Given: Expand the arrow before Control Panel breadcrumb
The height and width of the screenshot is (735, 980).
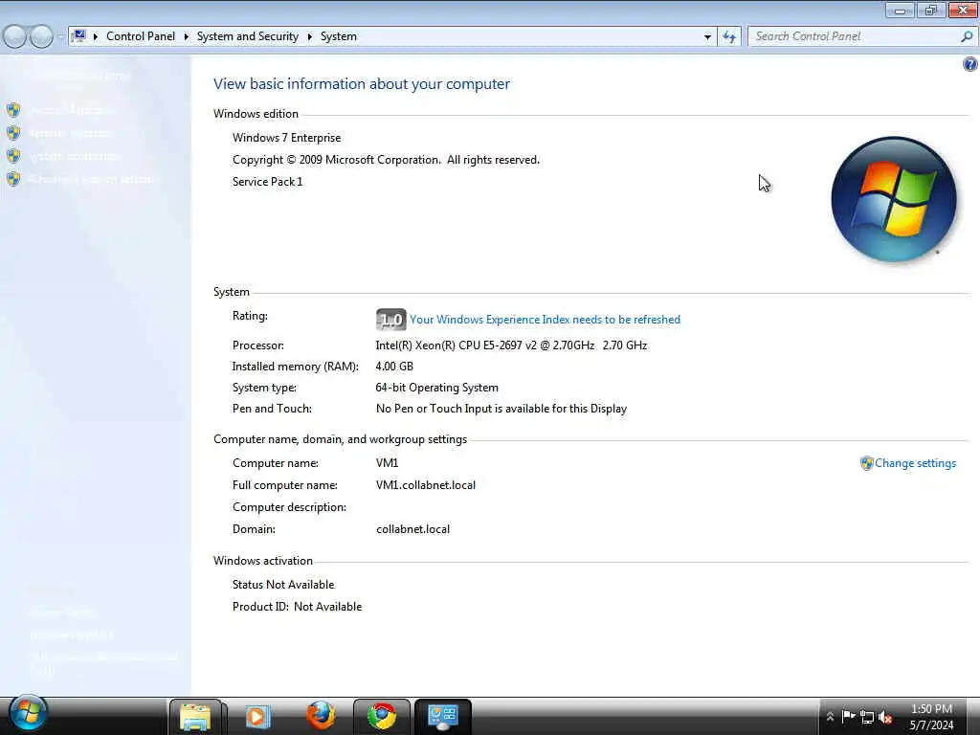Looking at the screenshot, I should click(96, 36).
